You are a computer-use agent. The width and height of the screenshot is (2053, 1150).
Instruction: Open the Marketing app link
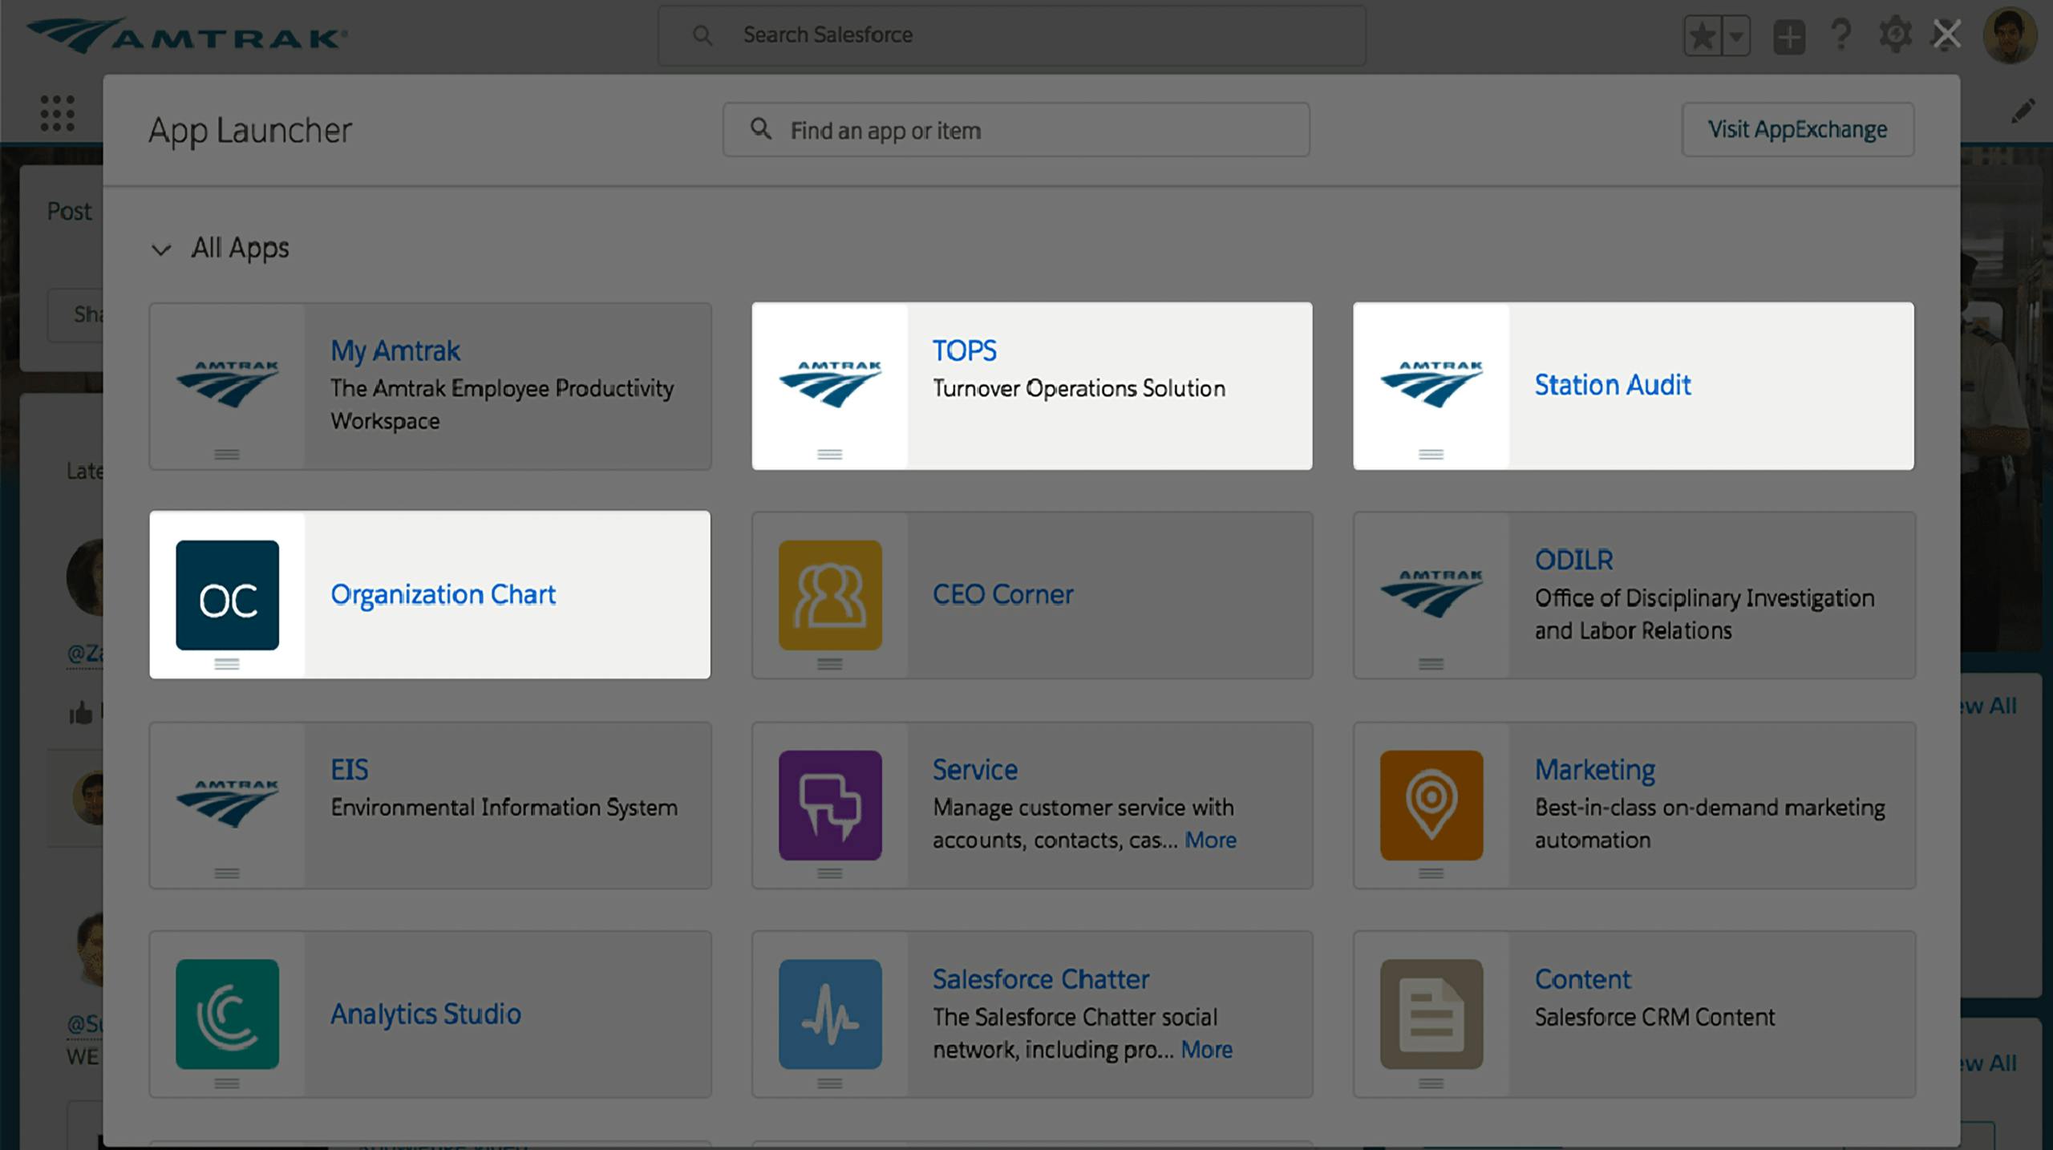tap(1594, 770)
